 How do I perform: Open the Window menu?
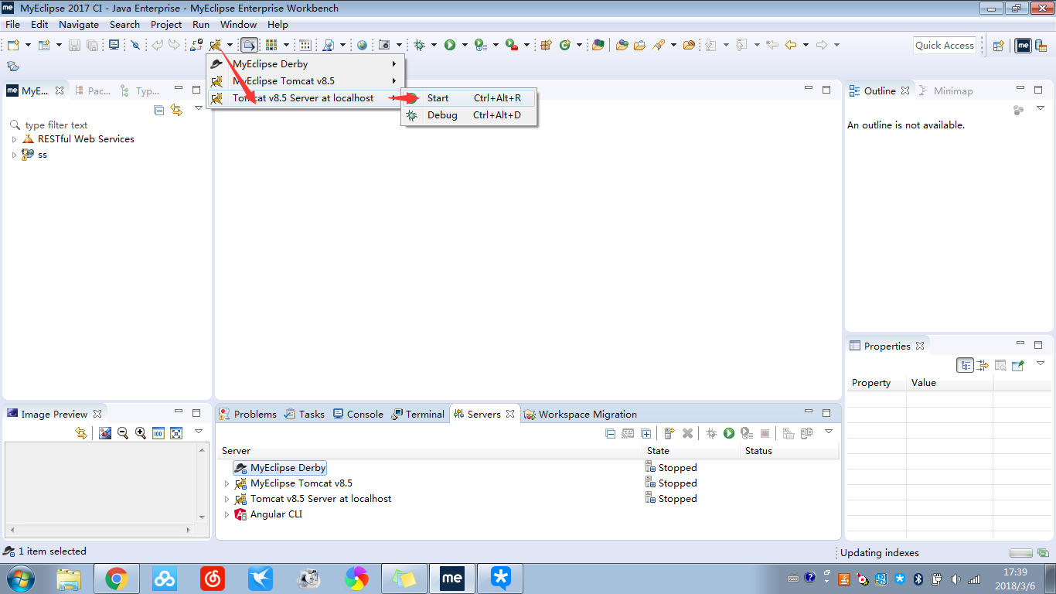point(238,25)
